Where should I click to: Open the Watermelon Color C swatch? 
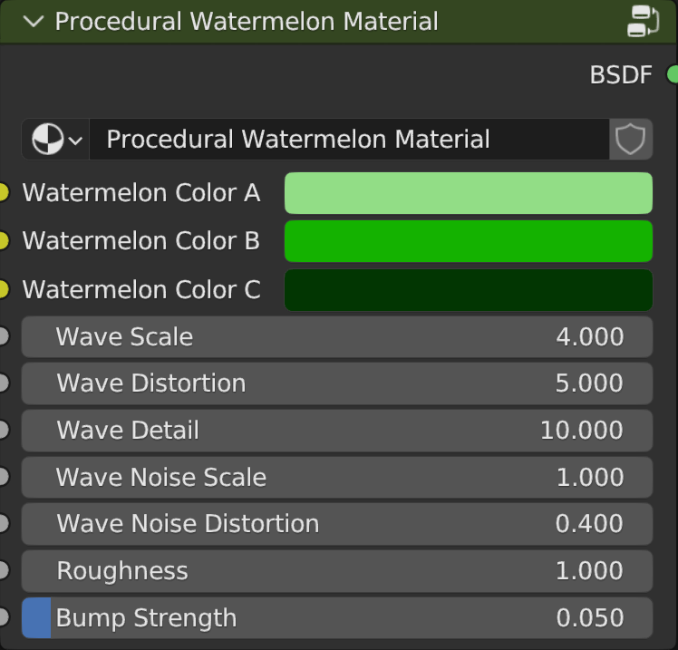[x=468, y=290]
